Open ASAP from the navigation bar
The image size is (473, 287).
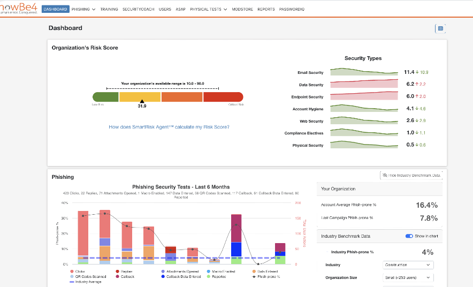[x=181, y=9]
